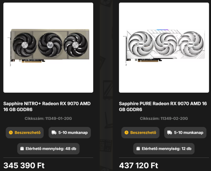The height and width of the screenshot is (171, 211).
Task: Click the Cikkszám 11349-02-20G text
Action: click(x=164, y=118)
